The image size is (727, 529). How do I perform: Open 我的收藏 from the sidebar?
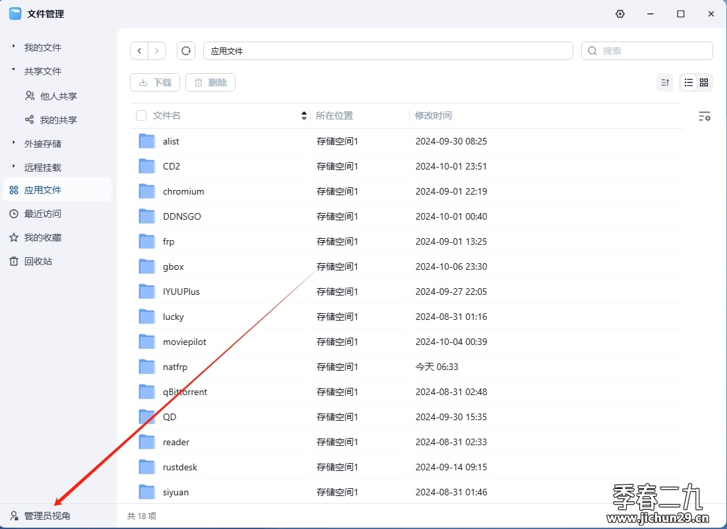44,237
